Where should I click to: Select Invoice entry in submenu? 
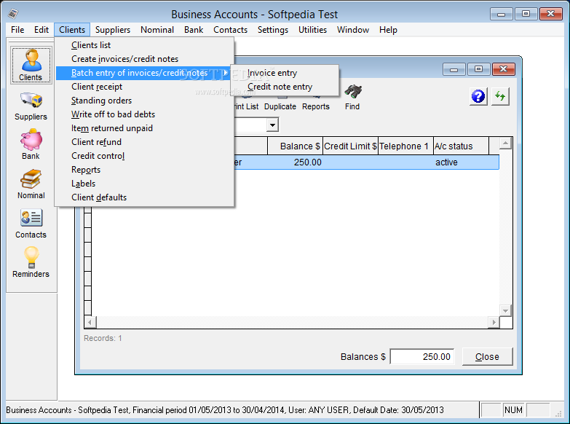285,73
